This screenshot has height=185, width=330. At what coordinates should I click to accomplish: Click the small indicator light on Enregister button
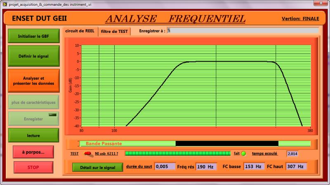[52, 115]
